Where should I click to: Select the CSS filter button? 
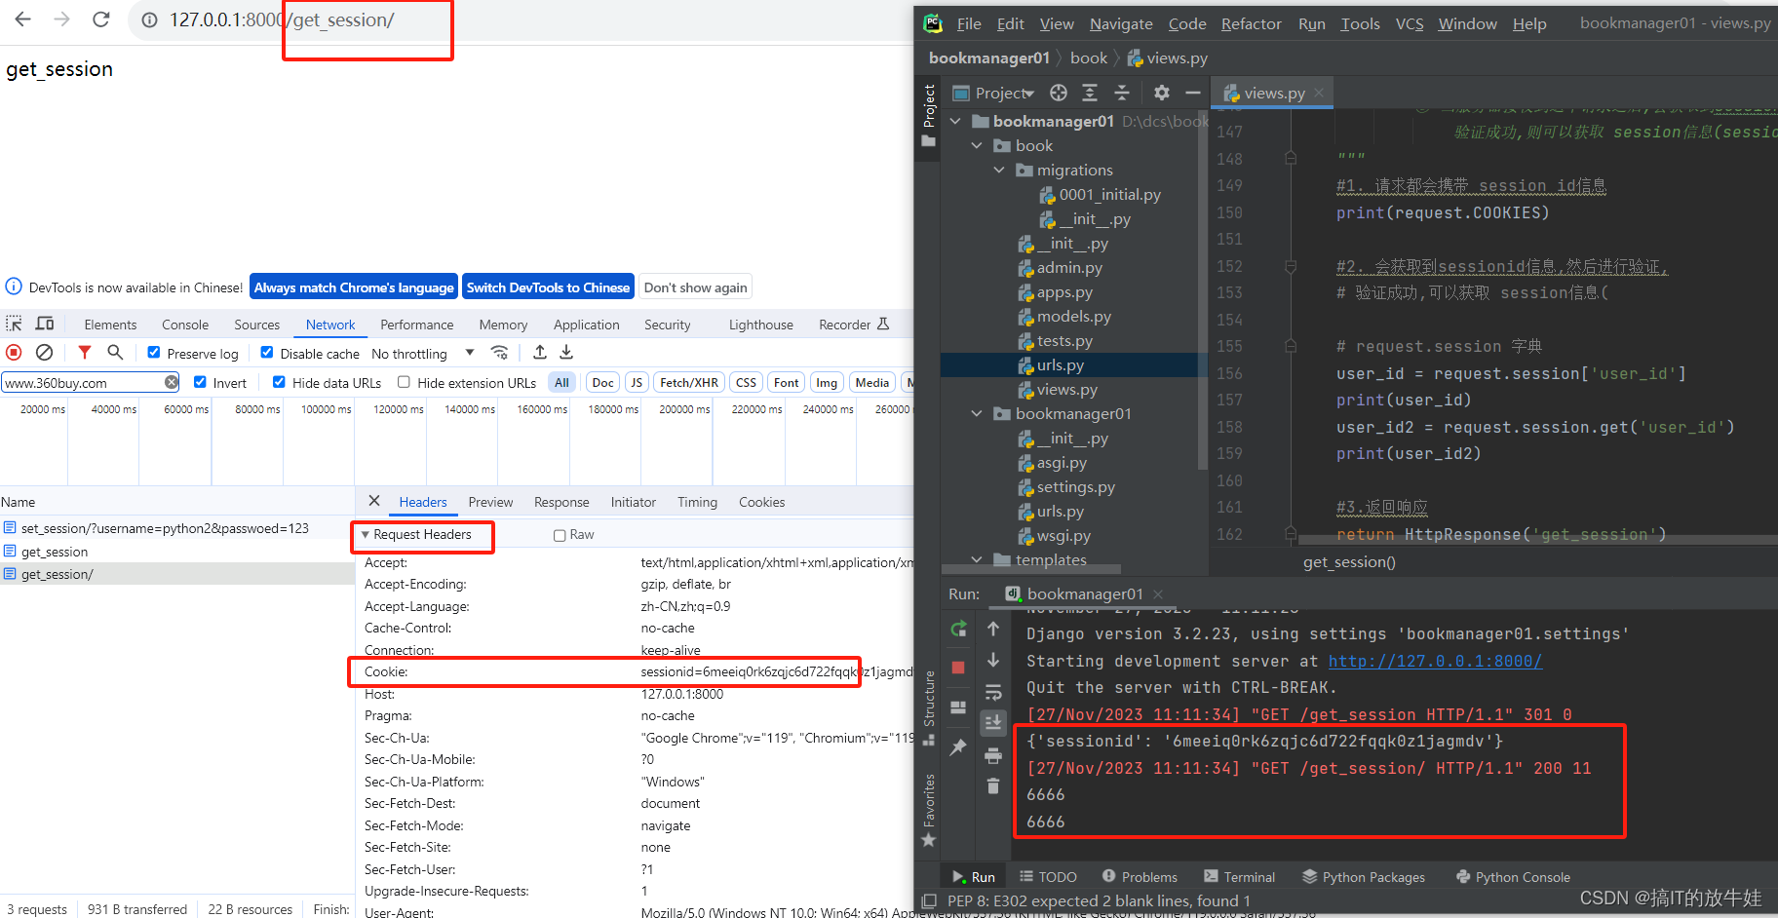point(746,382)
